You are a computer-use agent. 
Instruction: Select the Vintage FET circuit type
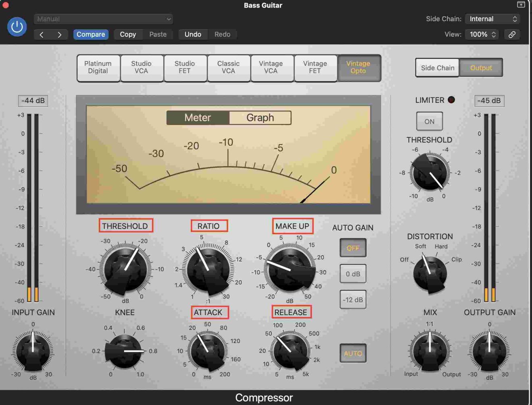click(x=316, y=68)
